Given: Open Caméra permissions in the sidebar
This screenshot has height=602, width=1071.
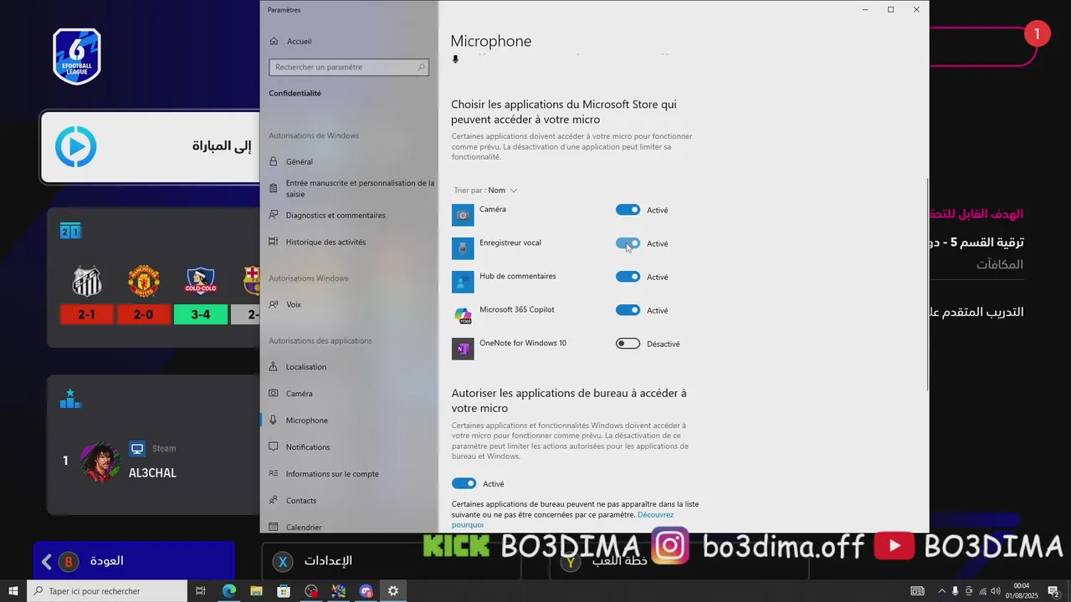Looking at the screenshot, I should pyautogui.click(x=349, y=393).
